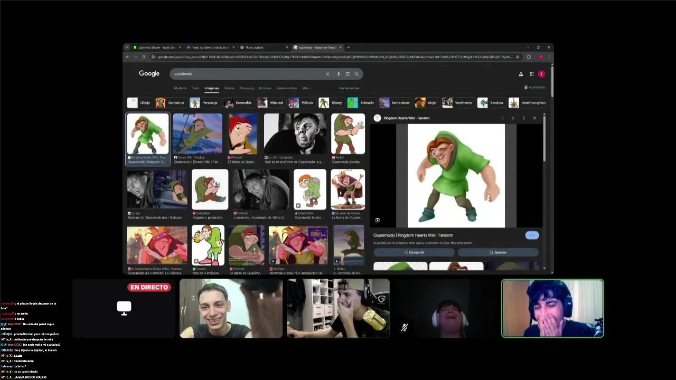
Task: Open the Guardados saved link
Action: click(534, 88)
